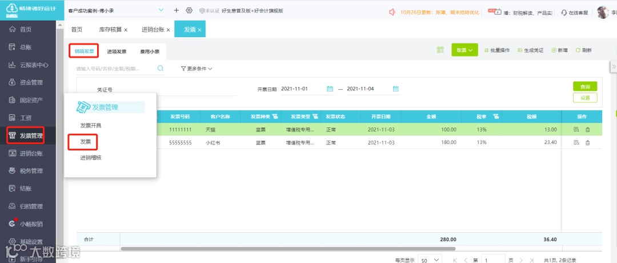View details of 天猫 invoice row
The height and width of the screenshot is (263, 617).
click(576, 130)
